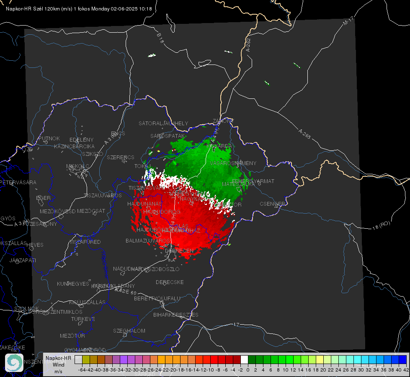Click the dark blue swatch at legend end
The height and width of the screenshot is (377, 410).
tap(403, 360)
